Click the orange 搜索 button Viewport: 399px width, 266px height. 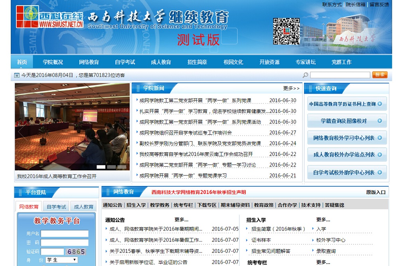380,75
